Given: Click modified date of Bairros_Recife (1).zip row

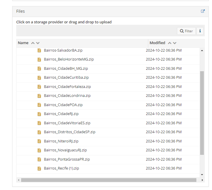Looking at the screenshot, I should point(164,168).
